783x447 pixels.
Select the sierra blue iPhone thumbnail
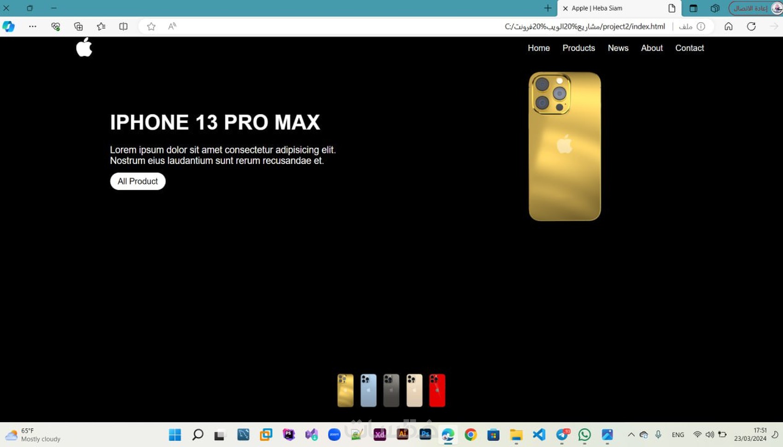(x=368, y=390)
